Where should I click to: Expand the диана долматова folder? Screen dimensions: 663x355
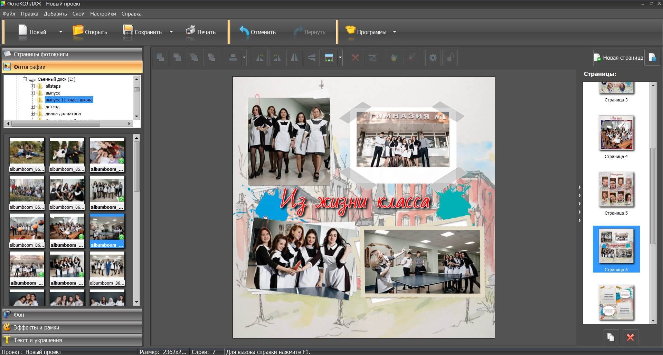pos(33,114)
